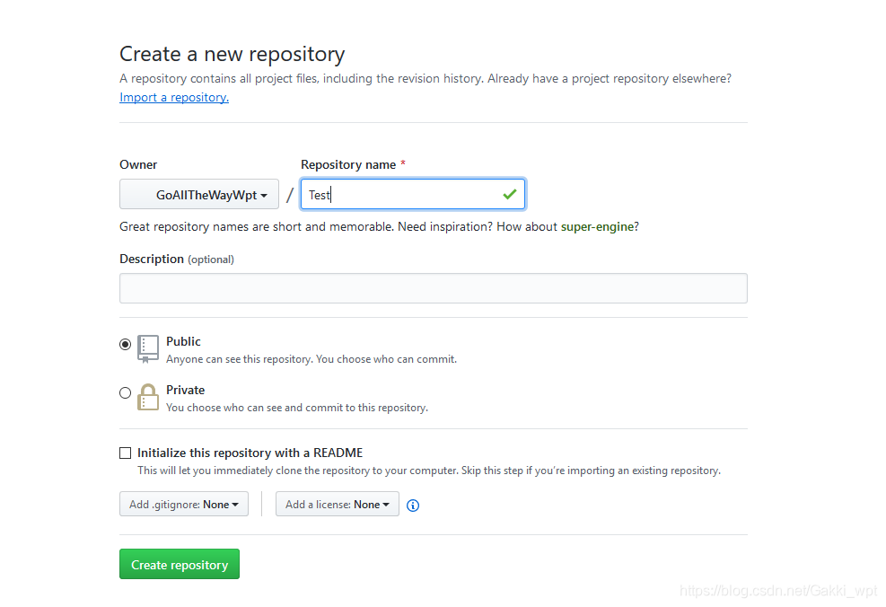The height and width of the screenshot is (607, 886).
Task: Use the super-engine name suggestion
Action: (597, 226)
